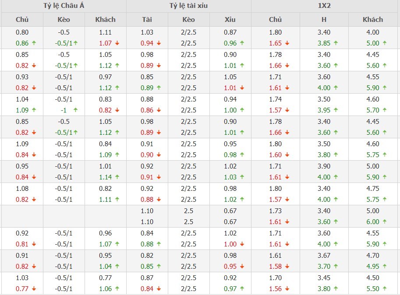The width and height of the screenshot is (400, 295).
Task: Click the green up arrow beside 5.50
Action: pos(385,289)
